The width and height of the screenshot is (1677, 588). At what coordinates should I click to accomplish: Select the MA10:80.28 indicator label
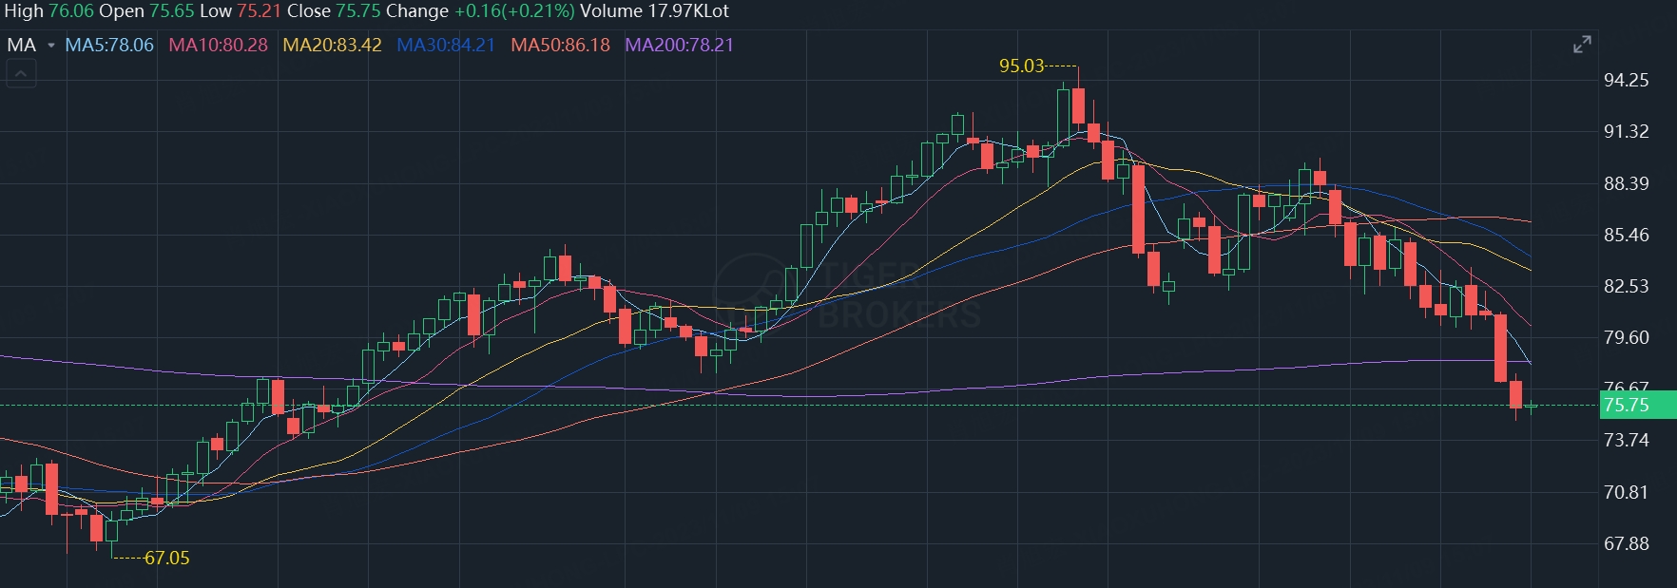(218, 45)
